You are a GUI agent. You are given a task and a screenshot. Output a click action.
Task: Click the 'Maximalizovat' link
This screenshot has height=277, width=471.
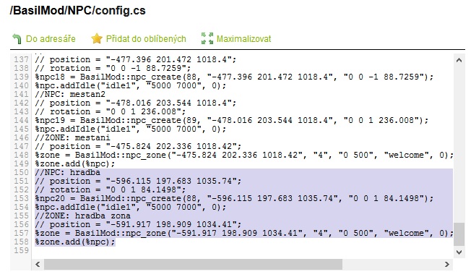tap(244, 39)
